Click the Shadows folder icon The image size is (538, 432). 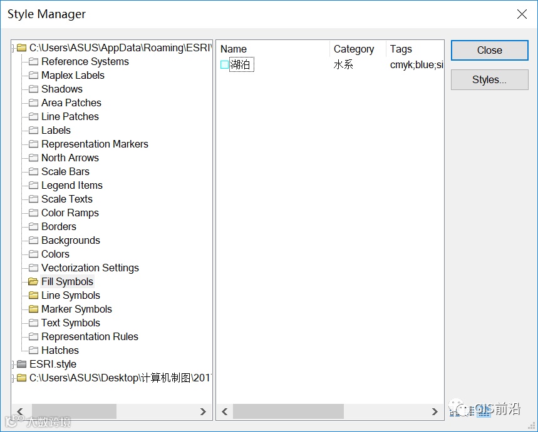33,89
